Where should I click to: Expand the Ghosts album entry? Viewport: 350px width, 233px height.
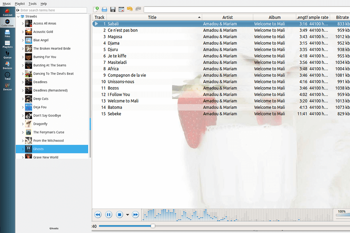pyautogui.click(x=23, y=149)
